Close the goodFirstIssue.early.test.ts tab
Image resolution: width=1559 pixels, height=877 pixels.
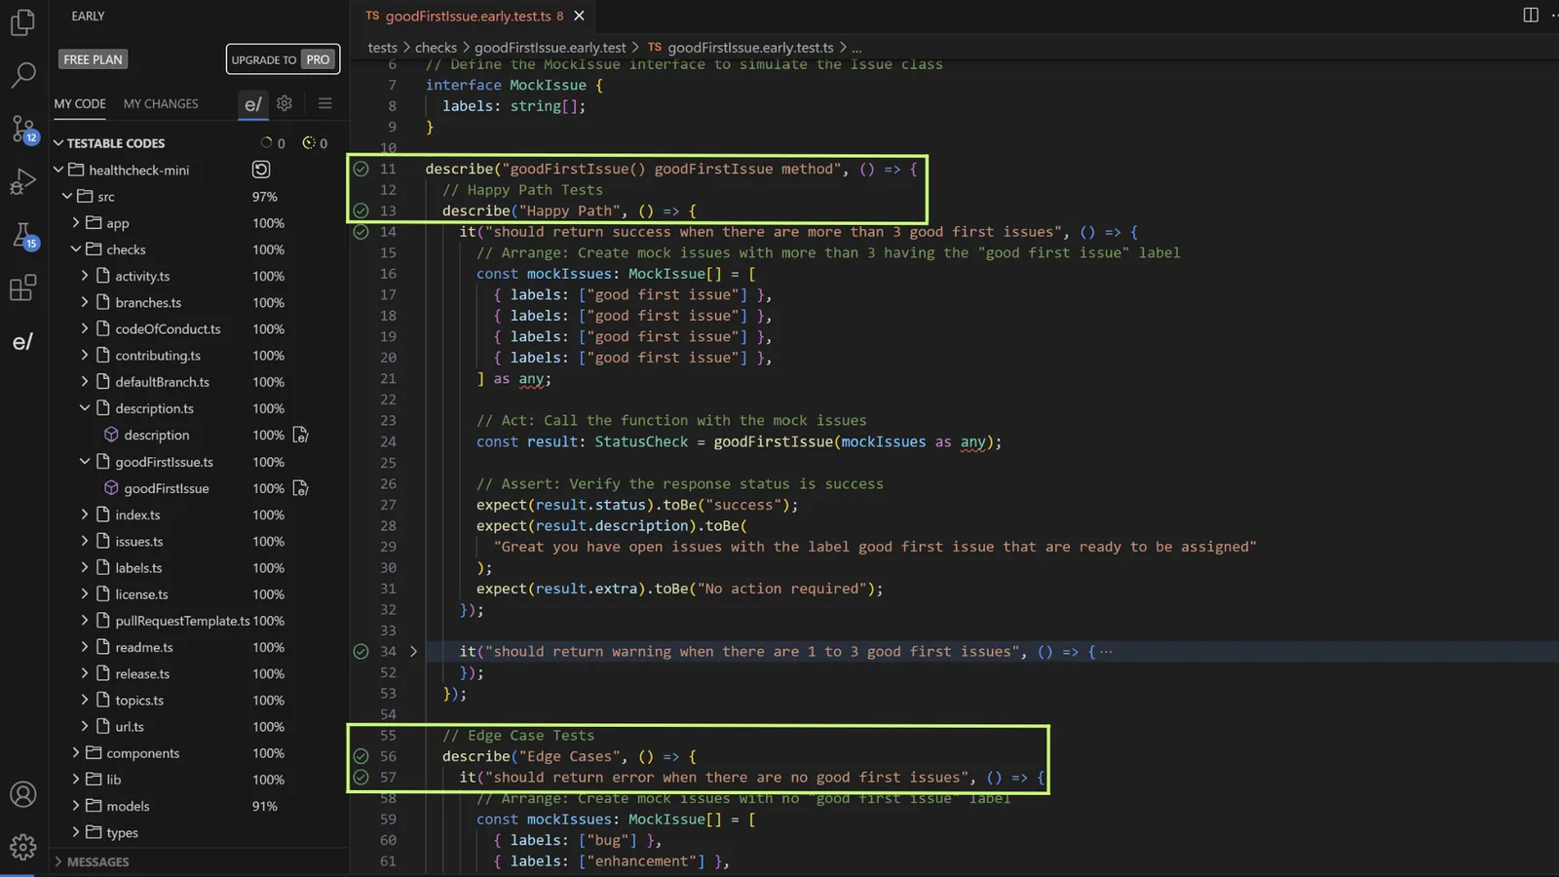(x=580, y=16)
